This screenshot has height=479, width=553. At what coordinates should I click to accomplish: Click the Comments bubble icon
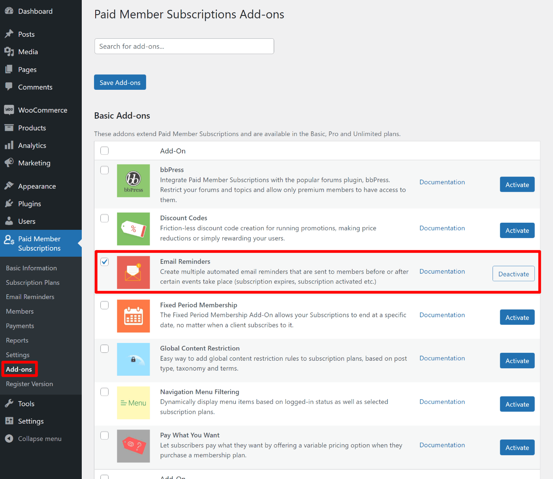9,87
